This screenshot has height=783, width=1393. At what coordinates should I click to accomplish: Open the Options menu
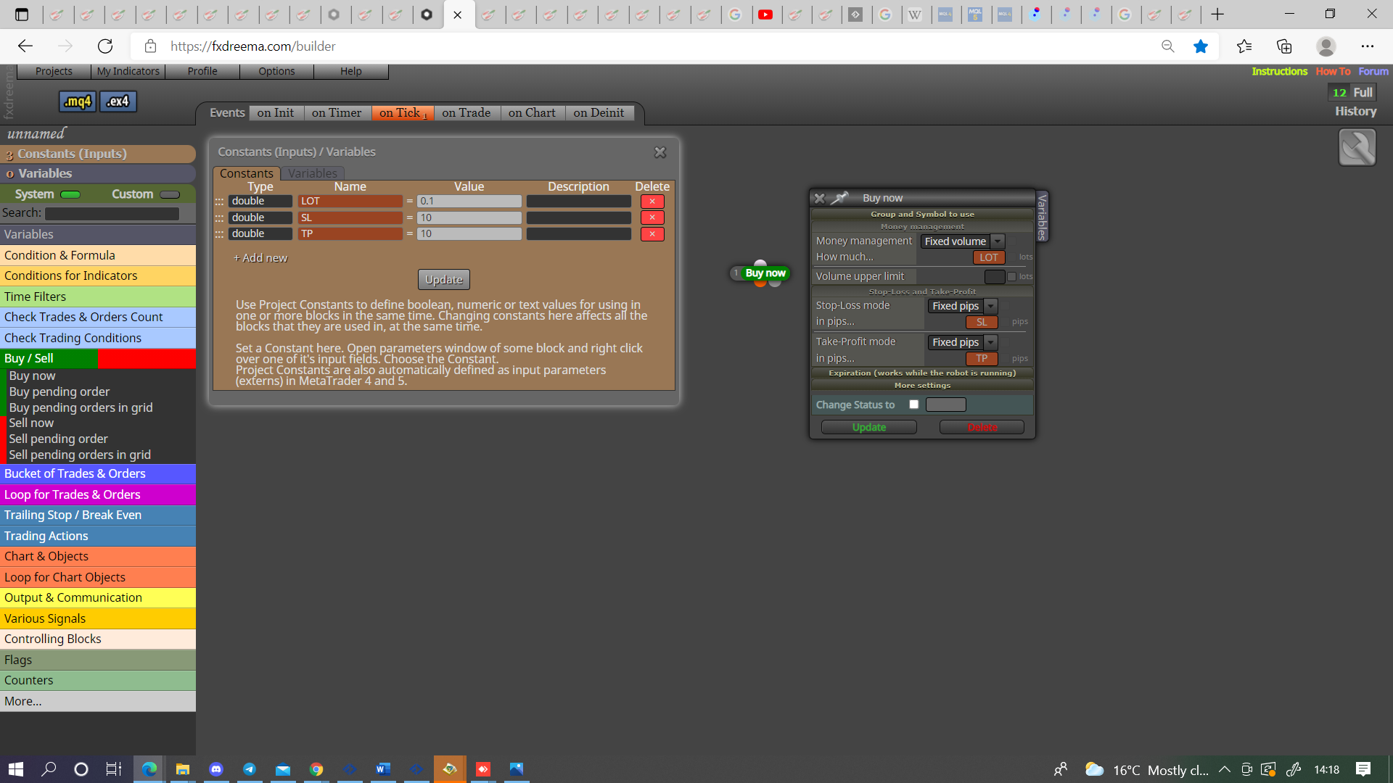tap(276, 71)
